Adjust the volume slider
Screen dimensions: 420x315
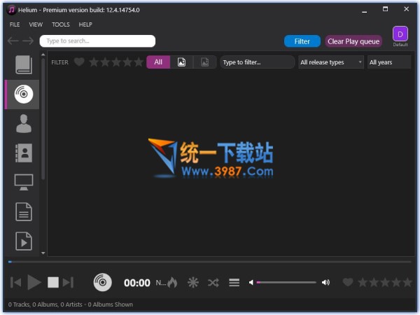(x=287, y=283)
